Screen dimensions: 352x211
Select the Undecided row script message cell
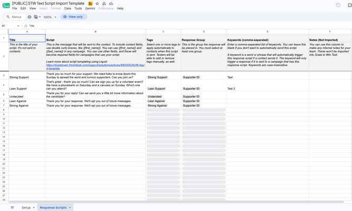[95, 95]
